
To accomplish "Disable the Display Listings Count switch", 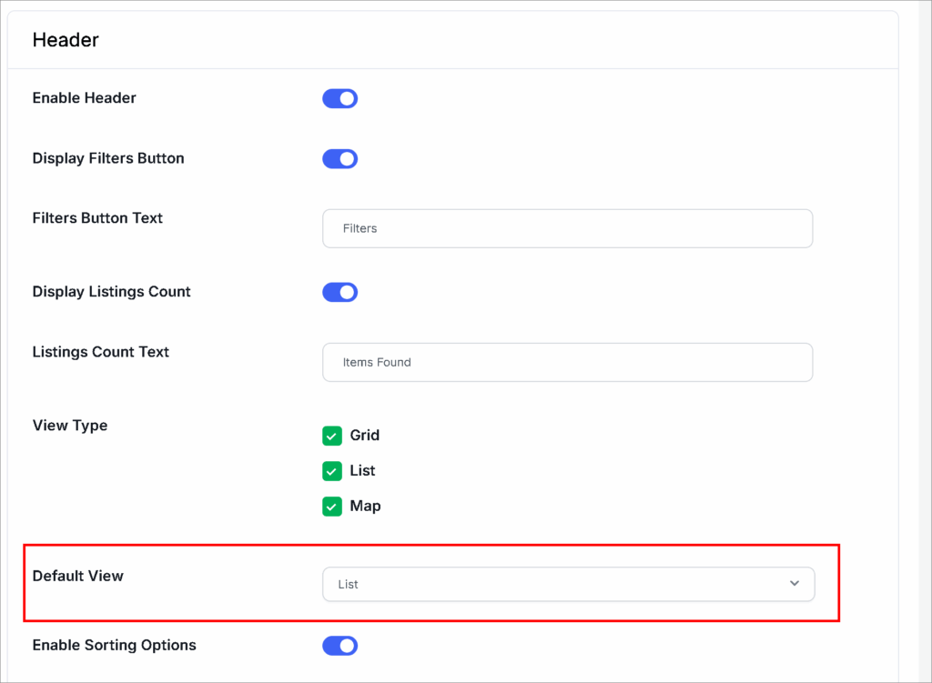I will click(x=339, y=292).
